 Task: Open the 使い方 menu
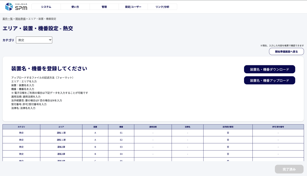coord(75,7)
